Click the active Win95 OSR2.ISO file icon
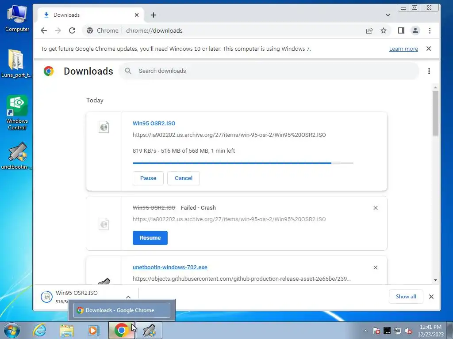 tap(104, 127)
